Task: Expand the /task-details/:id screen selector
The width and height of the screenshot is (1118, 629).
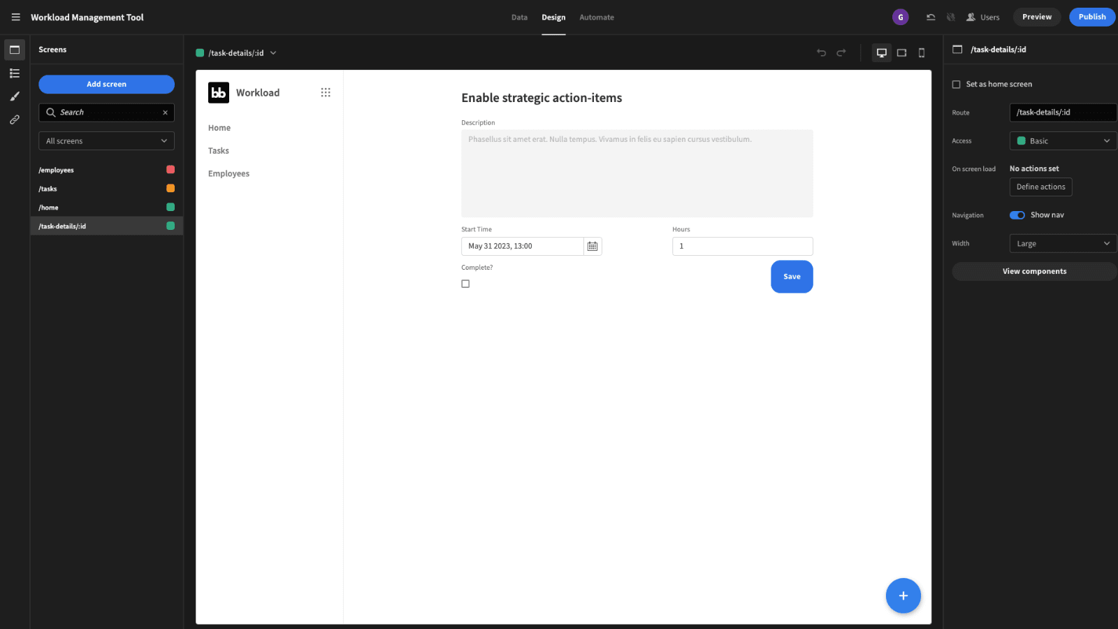Action: 236,53
